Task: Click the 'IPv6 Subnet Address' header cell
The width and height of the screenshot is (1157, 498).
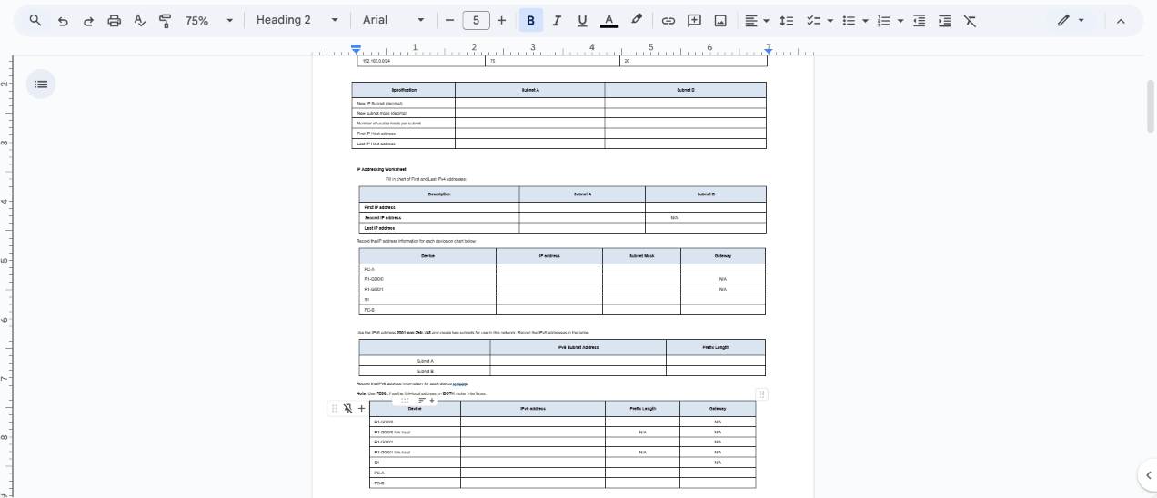Action: point(578,347)
